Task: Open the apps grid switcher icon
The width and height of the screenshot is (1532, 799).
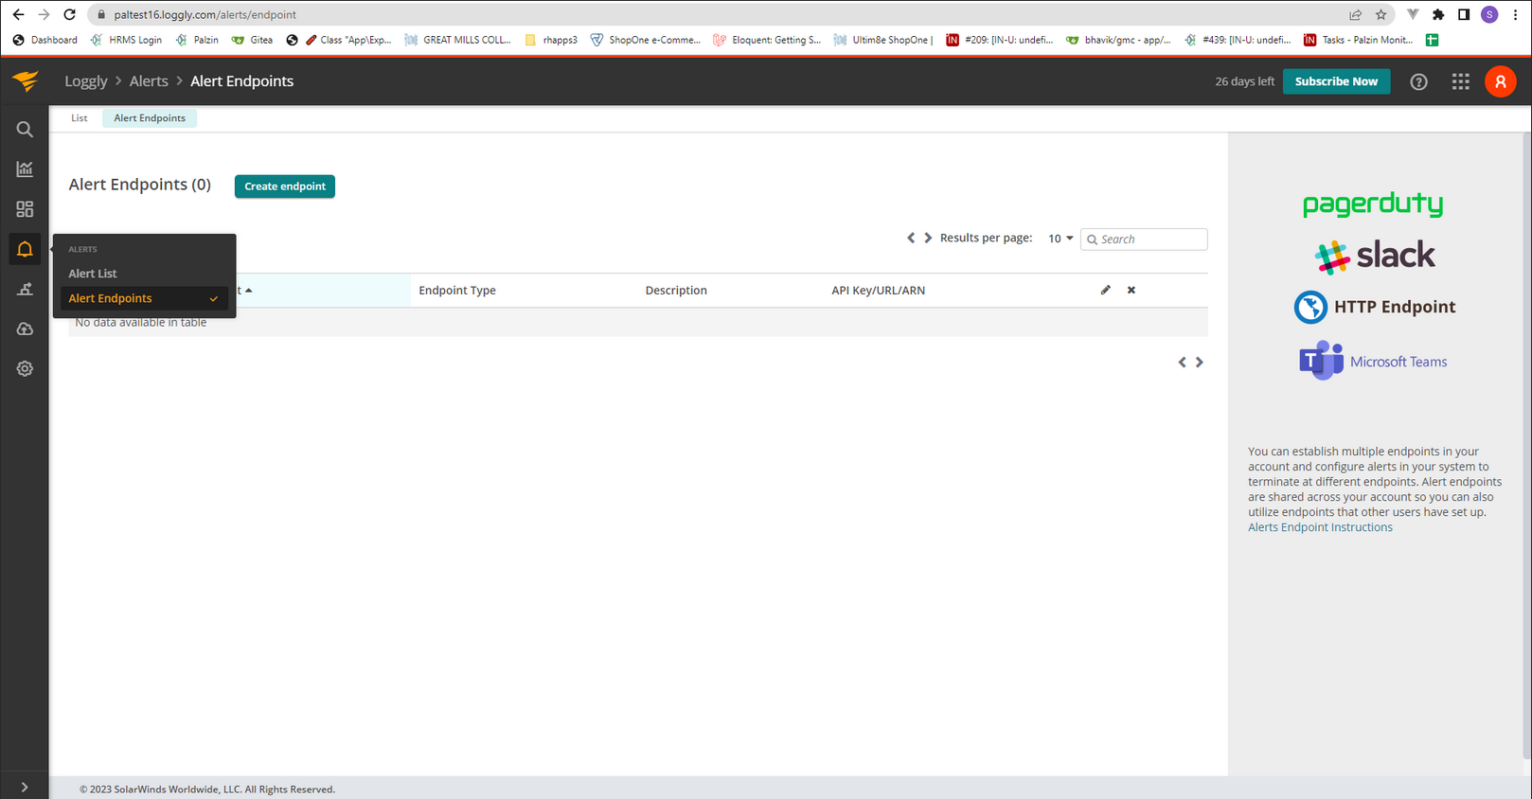Action: 1461,81
